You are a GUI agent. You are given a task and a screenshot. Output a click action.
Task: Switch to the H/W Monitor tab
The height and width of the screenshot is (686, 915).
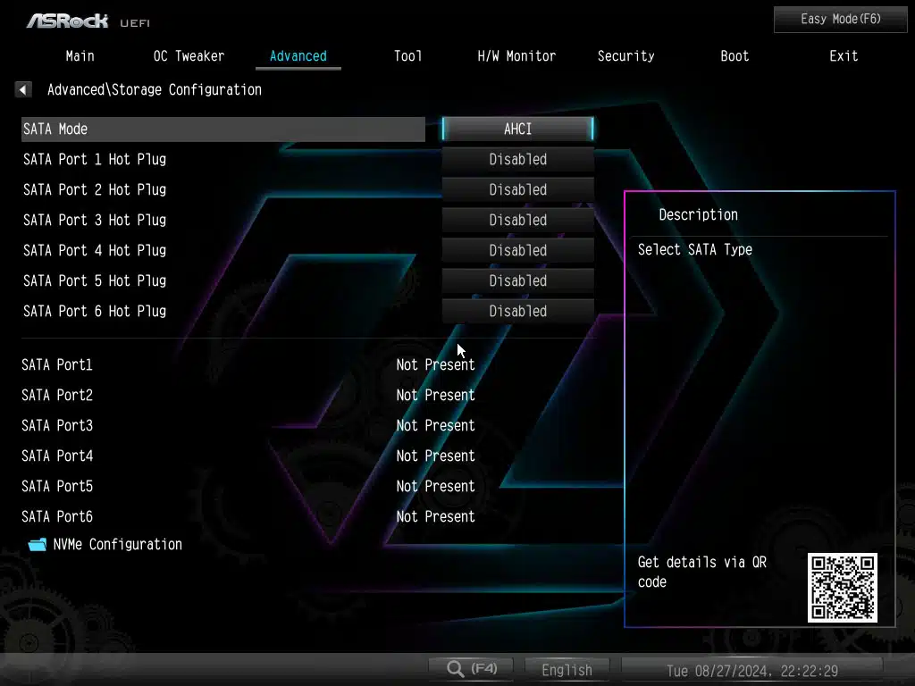[516, 55]
